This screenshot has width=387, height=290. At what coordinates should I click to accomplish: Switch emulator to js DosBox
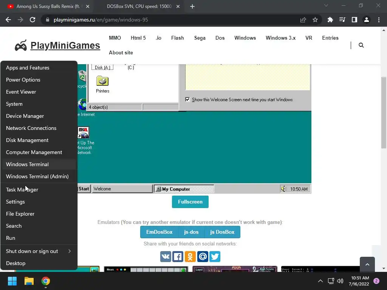[x=222, y=232]
